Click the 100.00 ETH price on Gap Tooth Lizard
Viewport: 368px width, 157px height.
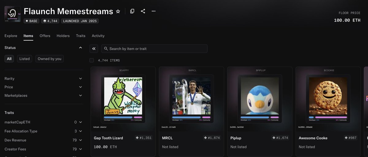(105, 147)
